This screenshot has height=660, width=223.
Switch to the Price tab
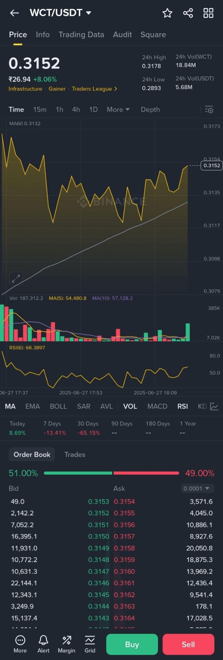click(x=18, y=35)
